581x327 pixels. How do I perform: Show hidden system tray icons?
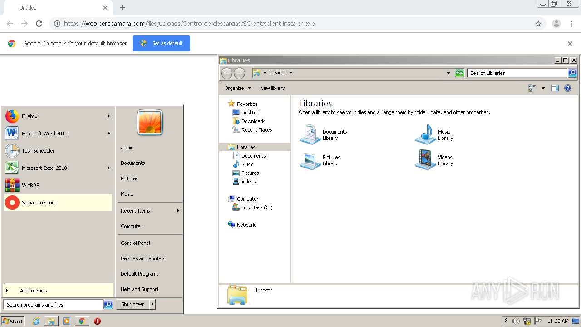(506, 321)
